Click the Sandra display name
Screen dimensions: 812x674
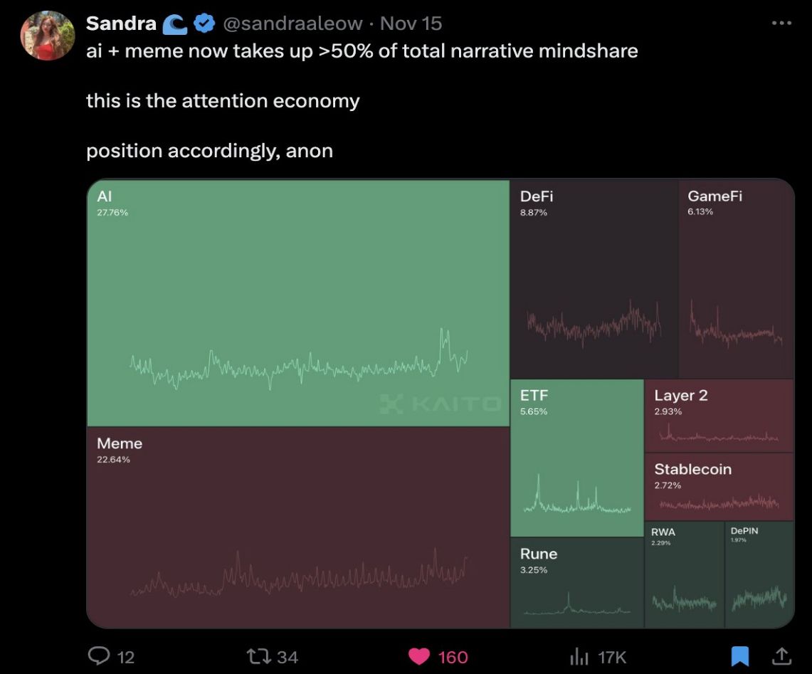tap(121, 23)
